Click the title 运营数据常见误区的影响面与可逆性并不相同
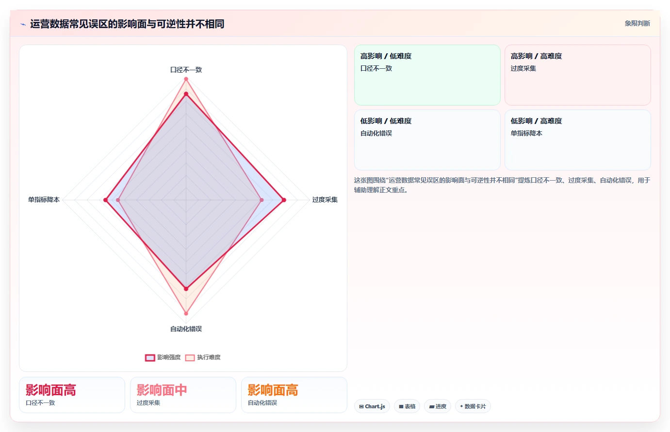Image resolution: width=670 pixels, height=432 pixels. tap(127, 24)
